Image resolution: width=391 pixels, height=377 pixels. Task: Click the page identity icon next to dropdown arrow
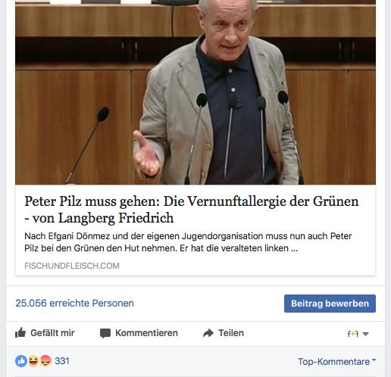coord(353,334)
